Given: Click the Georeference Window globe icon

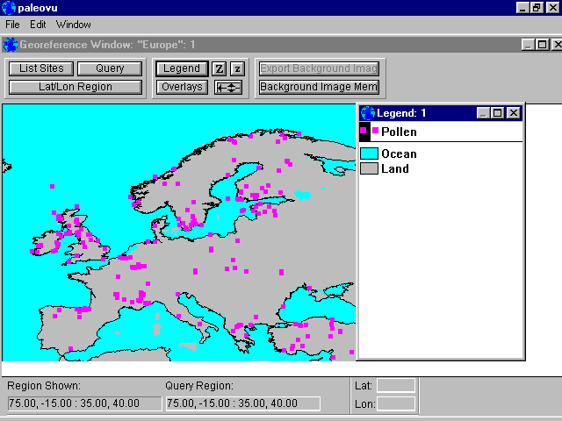Looking at the screenshot, I should click(x=10, y=44).
